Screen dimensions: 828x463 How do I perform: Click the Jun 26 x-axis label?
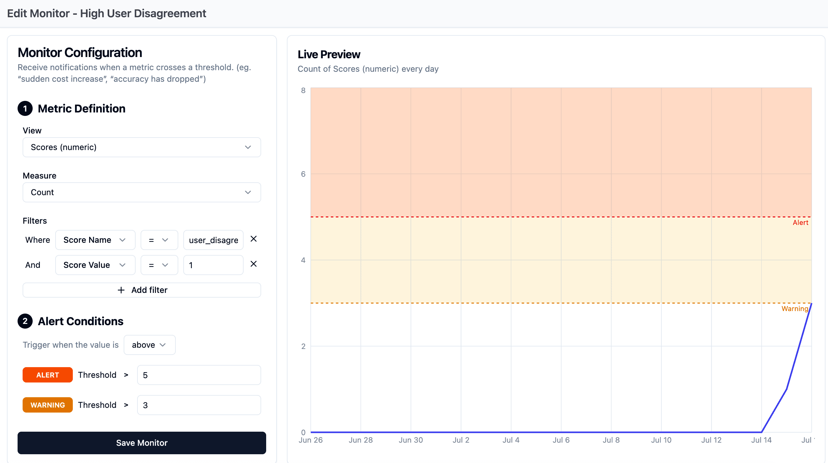[x=310, y=440]
